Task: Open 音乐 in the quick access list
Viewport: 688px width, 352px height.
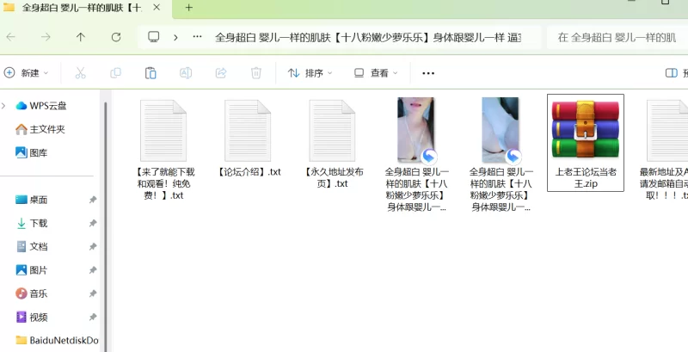Action: click(x=31, y=293)
